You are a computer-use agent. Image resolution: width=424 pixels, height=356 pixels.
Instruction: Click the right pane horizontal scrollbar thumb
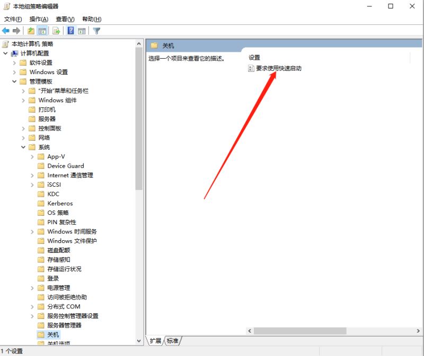tap(300, 331)
